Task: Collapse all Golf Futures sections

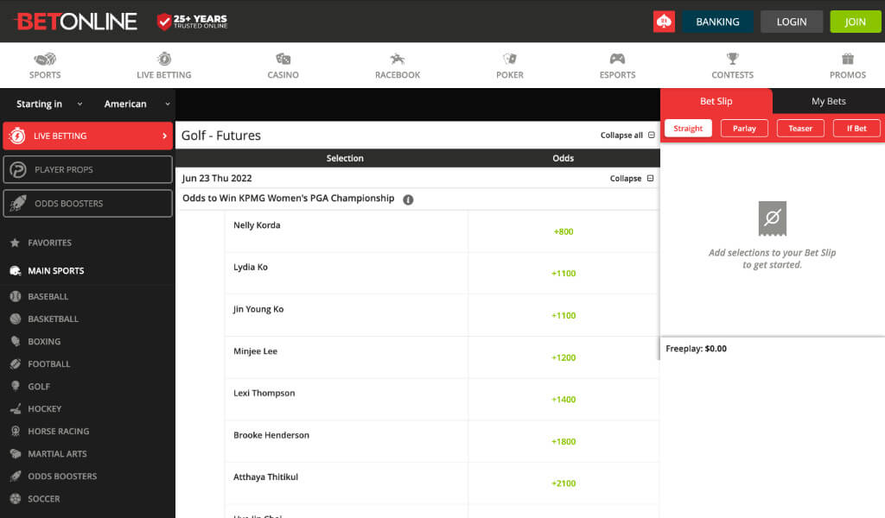Action: [627, 136]
